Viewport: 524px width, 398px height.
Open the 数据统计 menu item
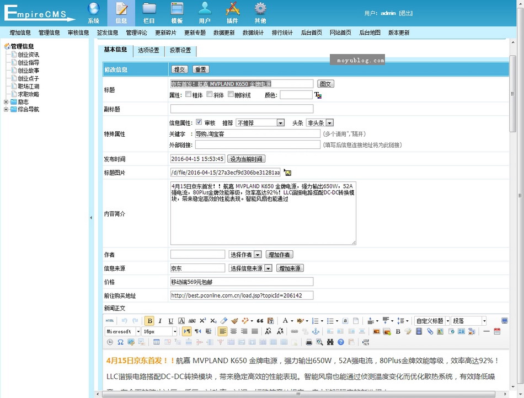pos(253,33)
